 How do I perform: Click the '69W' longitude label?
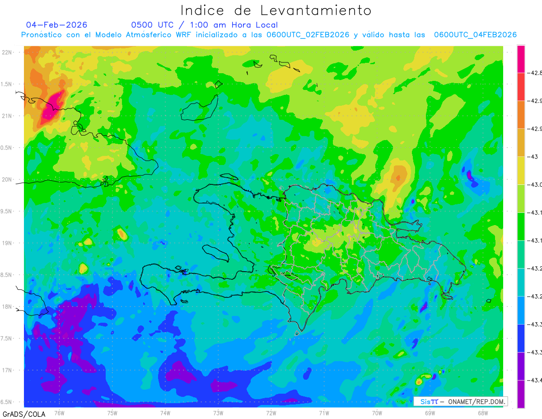(430, 413)
